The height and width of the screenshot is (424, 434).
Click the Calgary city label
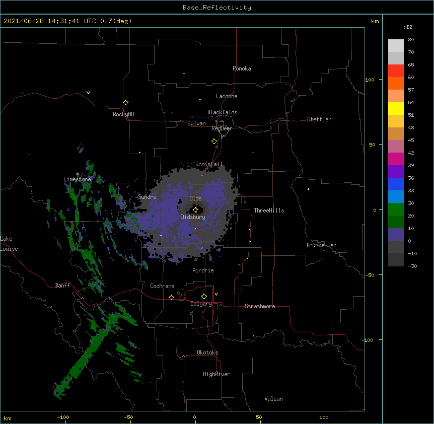tap(201, 304)
